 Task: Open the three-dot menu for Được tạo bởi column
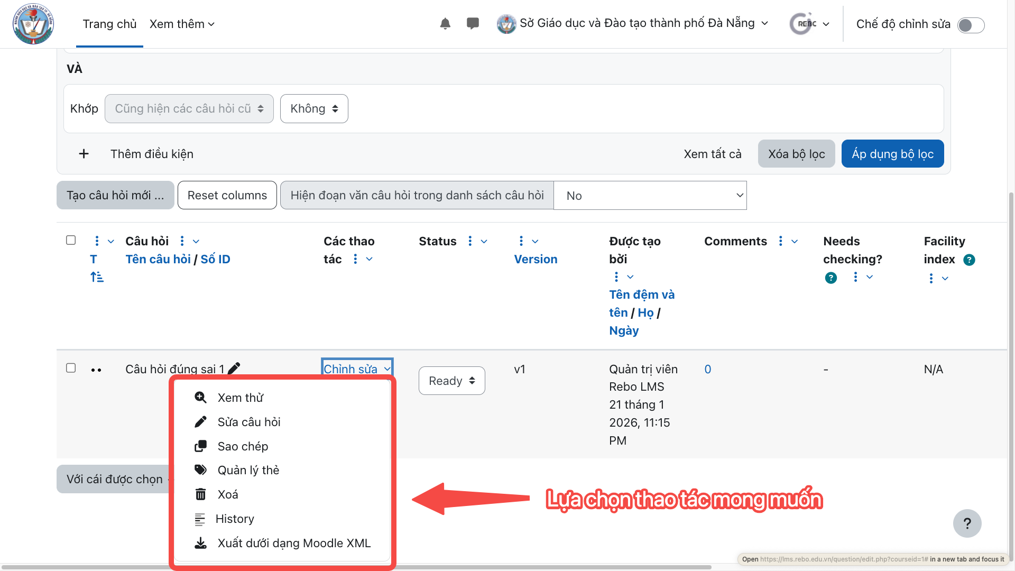click(616, 277)
